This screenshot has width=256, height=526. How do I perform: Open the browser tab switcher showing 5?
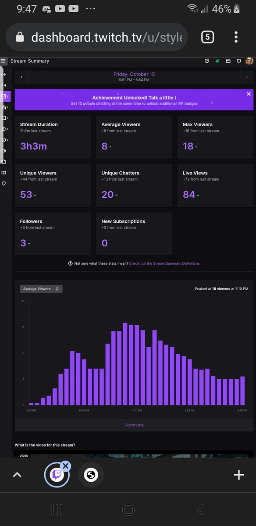(x=207, y=37)
